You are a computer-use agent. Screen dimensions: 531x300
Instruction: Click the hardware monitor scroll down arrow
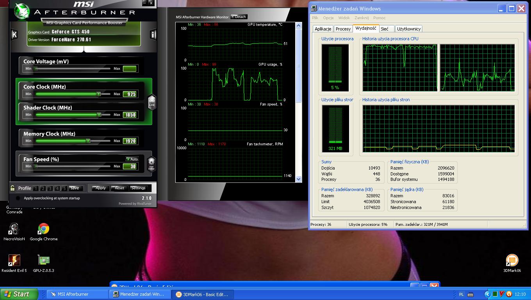tap(299, 179)
